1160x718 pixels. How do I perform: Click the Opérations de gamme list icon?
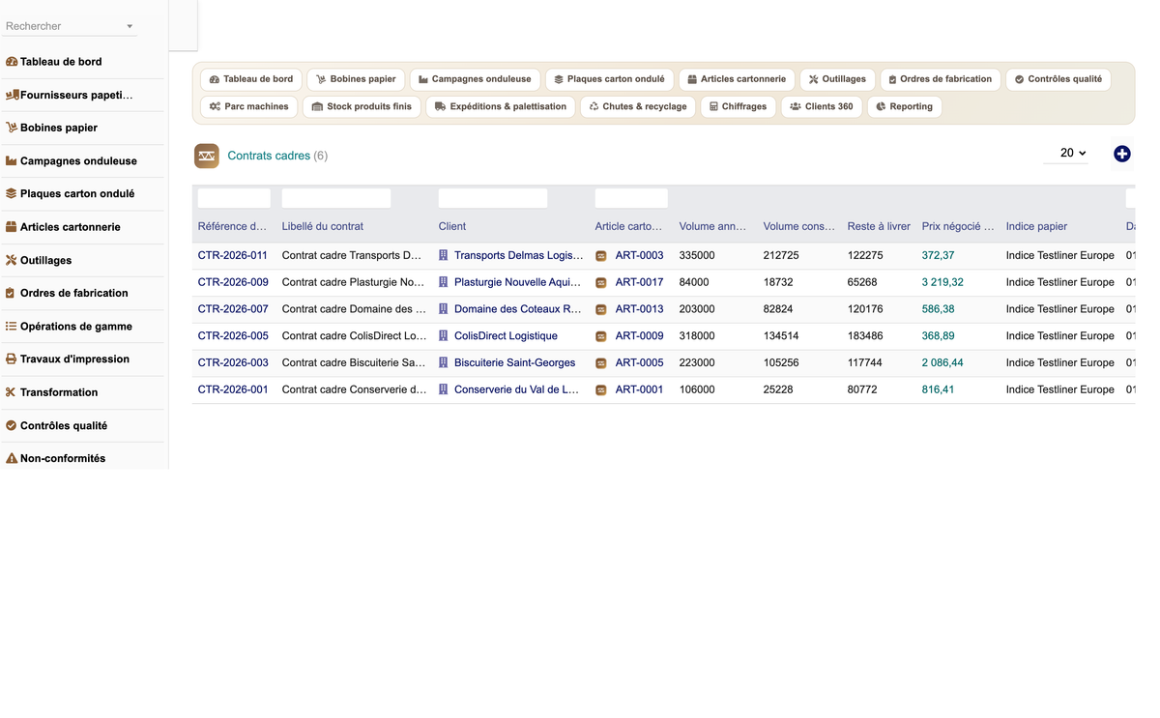pos(12,327)
